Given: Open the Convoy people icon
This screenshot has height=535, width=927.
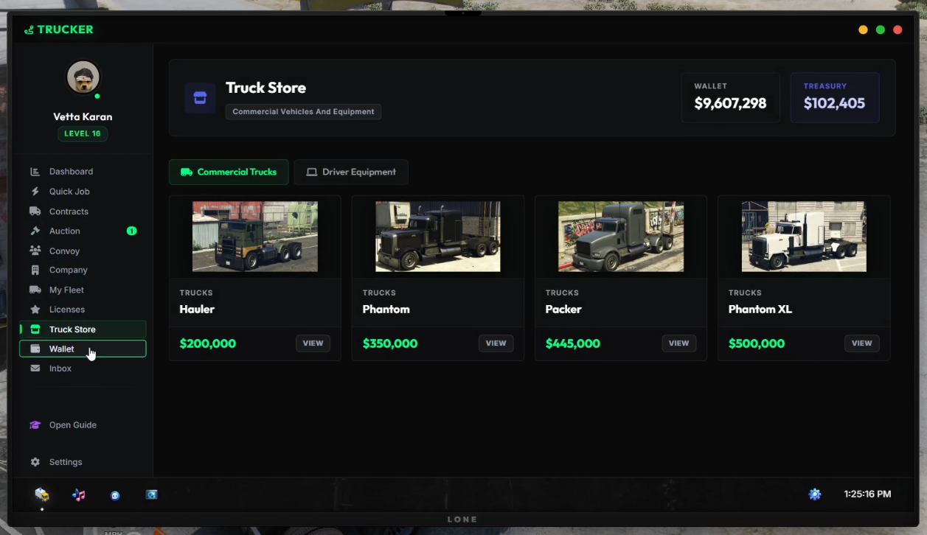Looking at the screenshot, I should pyautogui.click(x=35, y=251).
